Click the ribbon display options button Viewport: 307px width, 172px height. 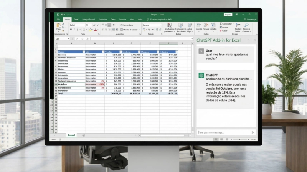coord(236,15)
